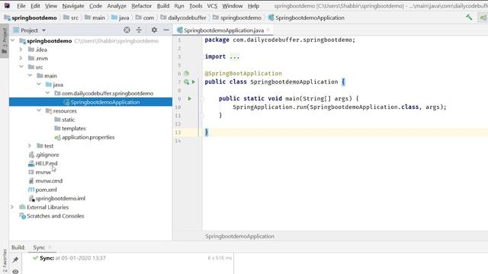Expand the .idea folder
Viewport: 488px width, 274px height.
pos(21,49)
